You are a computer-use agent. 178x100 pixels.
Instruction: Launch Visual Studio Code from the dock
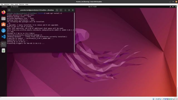pos(3,37)
